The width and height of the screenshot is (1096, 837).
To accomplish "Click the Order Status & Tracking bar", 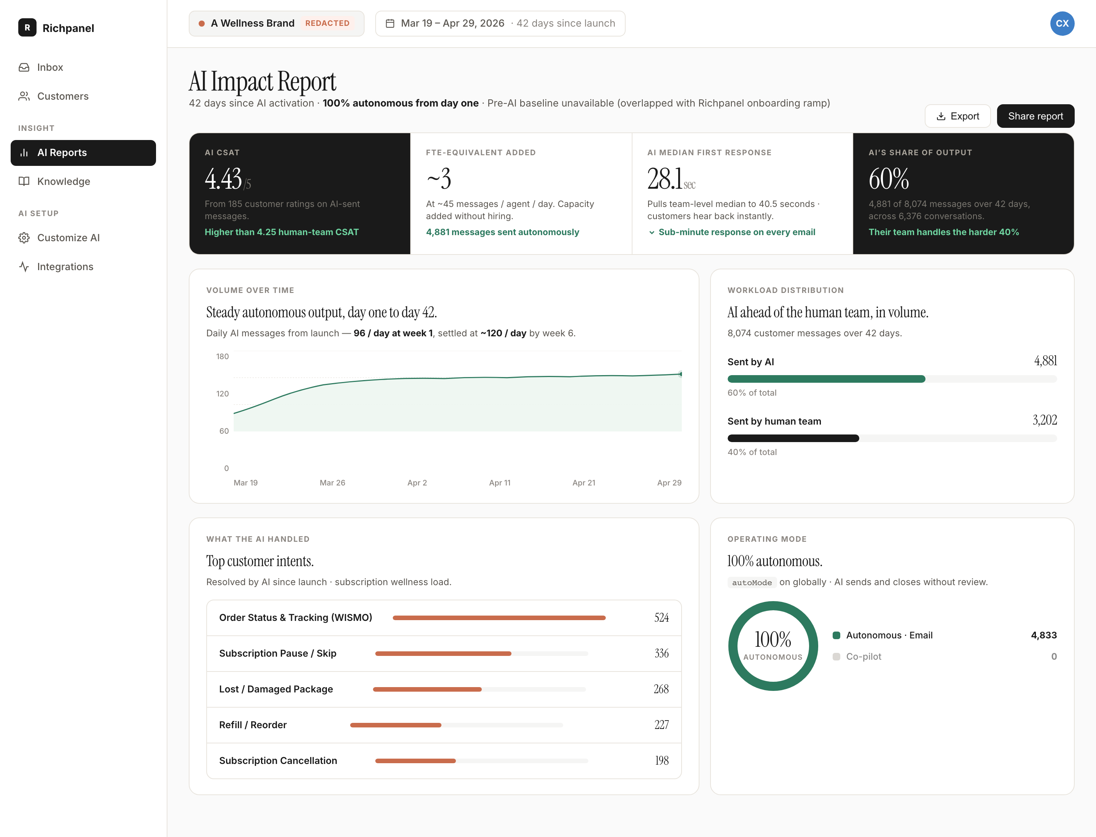I will (x=499, y=618).
